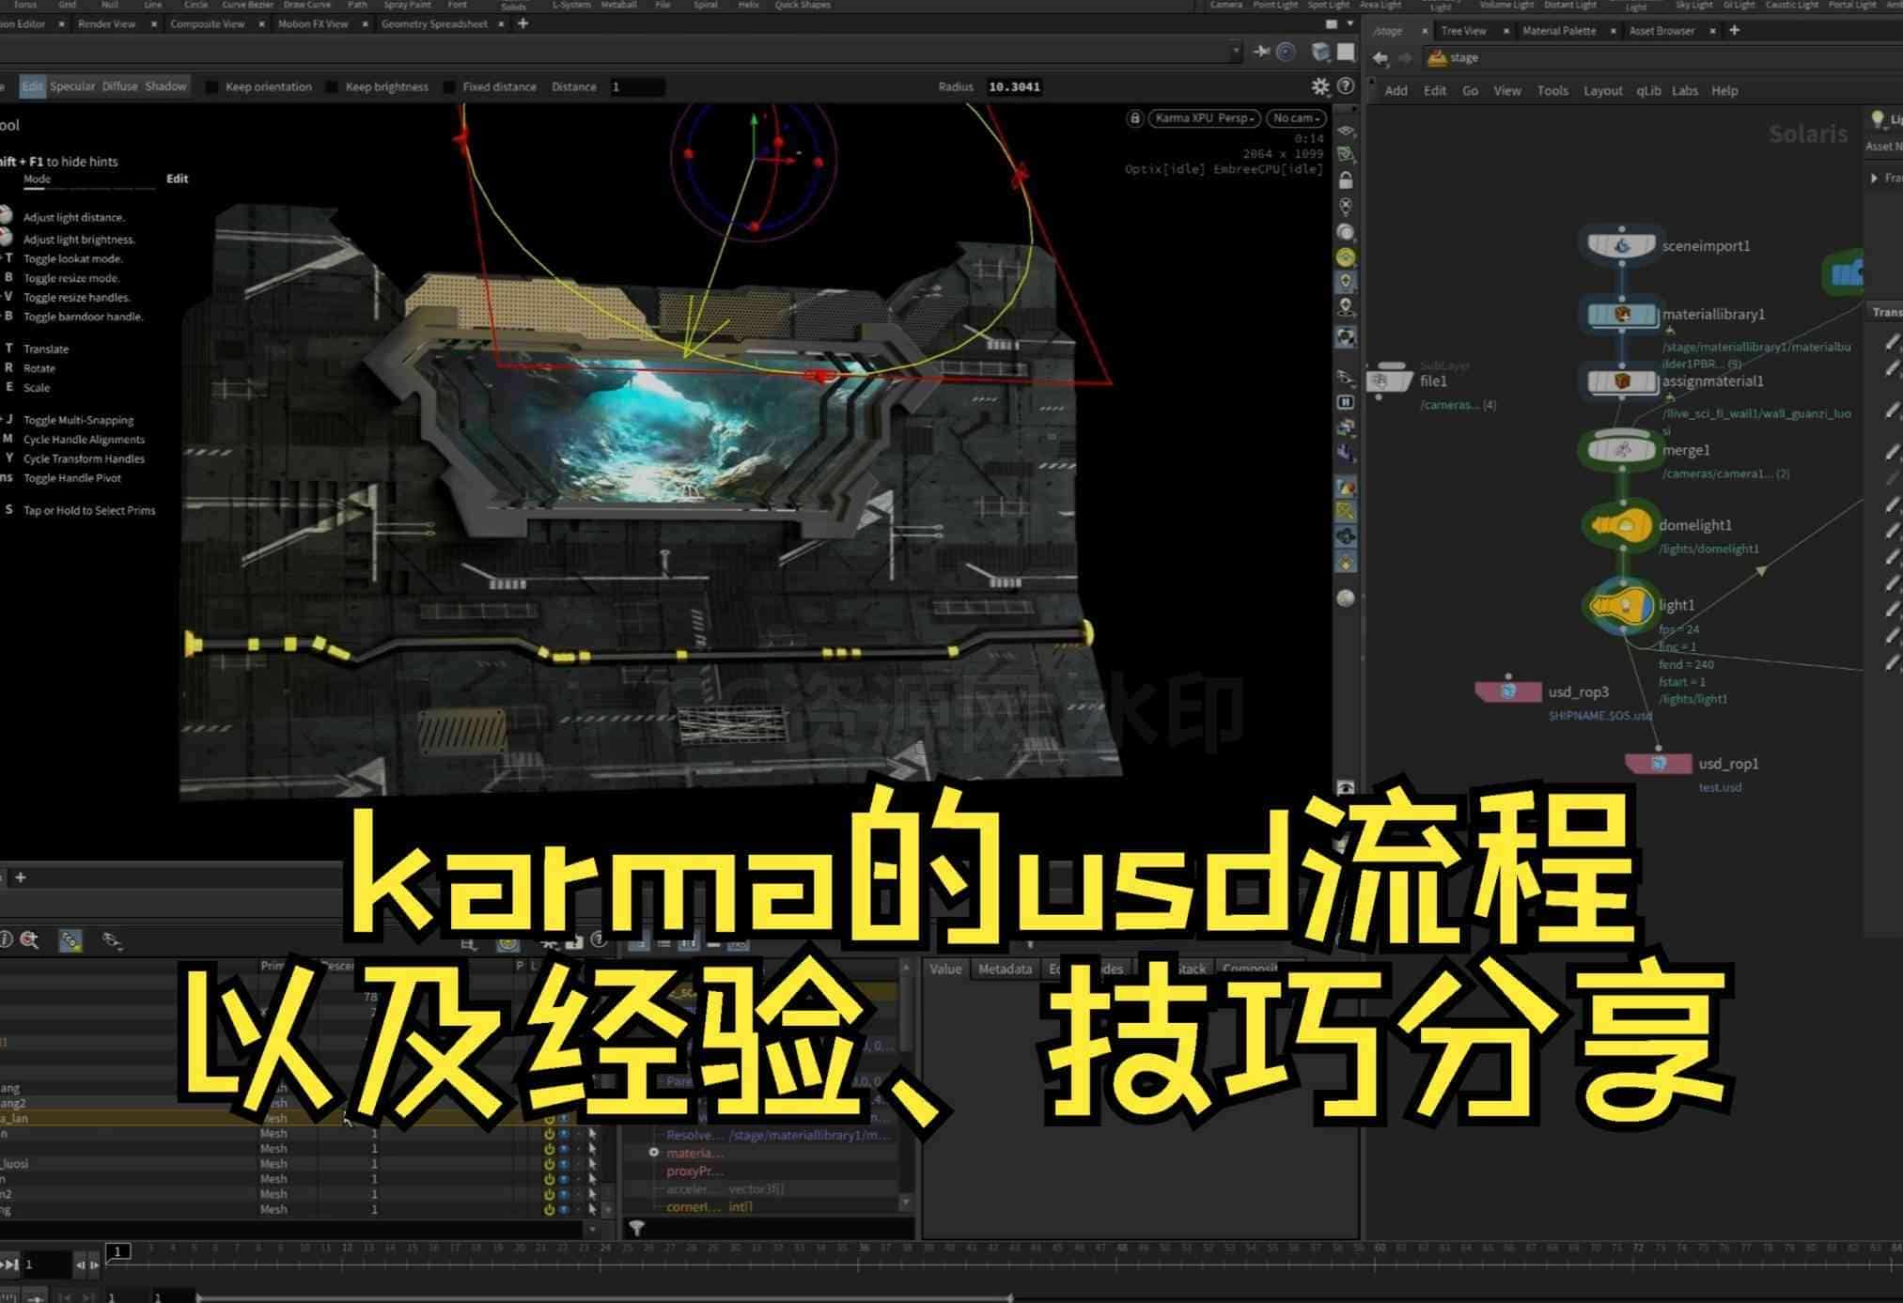Click the Distance input field
The image size is (1903, 1303).
pos(636,86)
